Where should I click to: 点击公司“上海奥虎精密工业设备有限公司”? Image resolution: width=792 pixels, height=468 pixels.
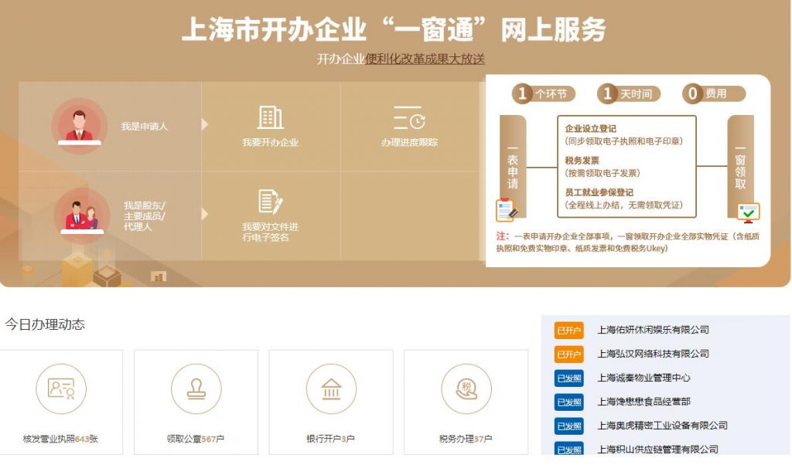coord(662,425)
